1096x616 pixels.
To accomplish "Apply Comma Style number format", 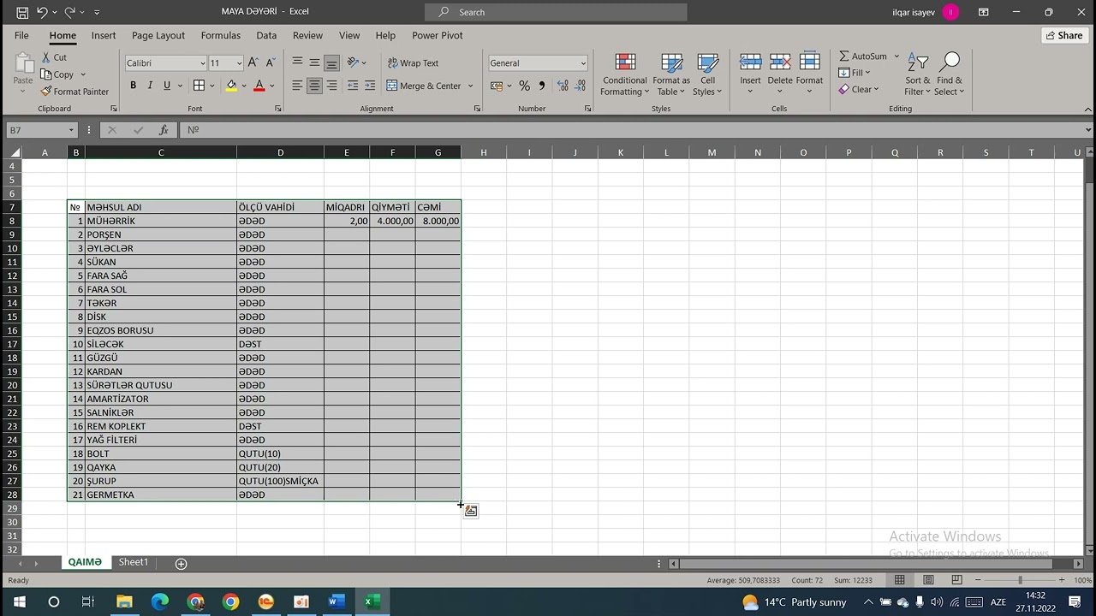I will pos(542,86).
